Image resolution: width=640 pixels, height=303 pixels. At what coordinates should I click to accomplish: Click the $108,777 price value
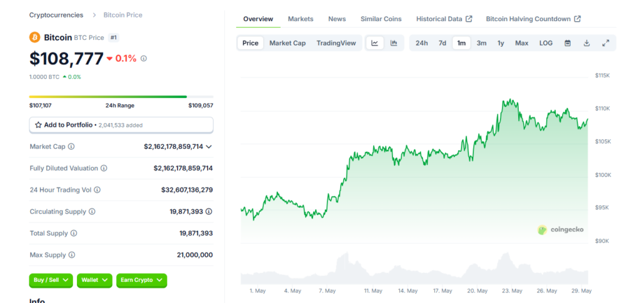point(66,59)
